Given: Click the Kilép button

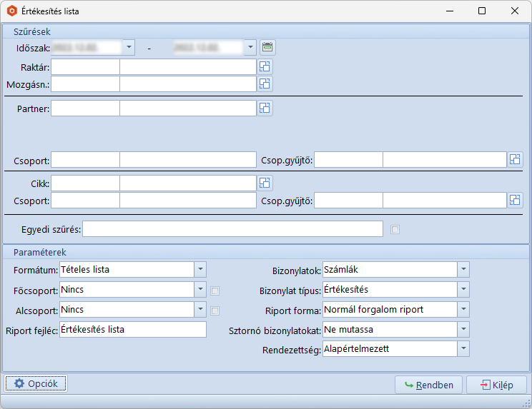Looking at the screenshot, I should [496, 385].
